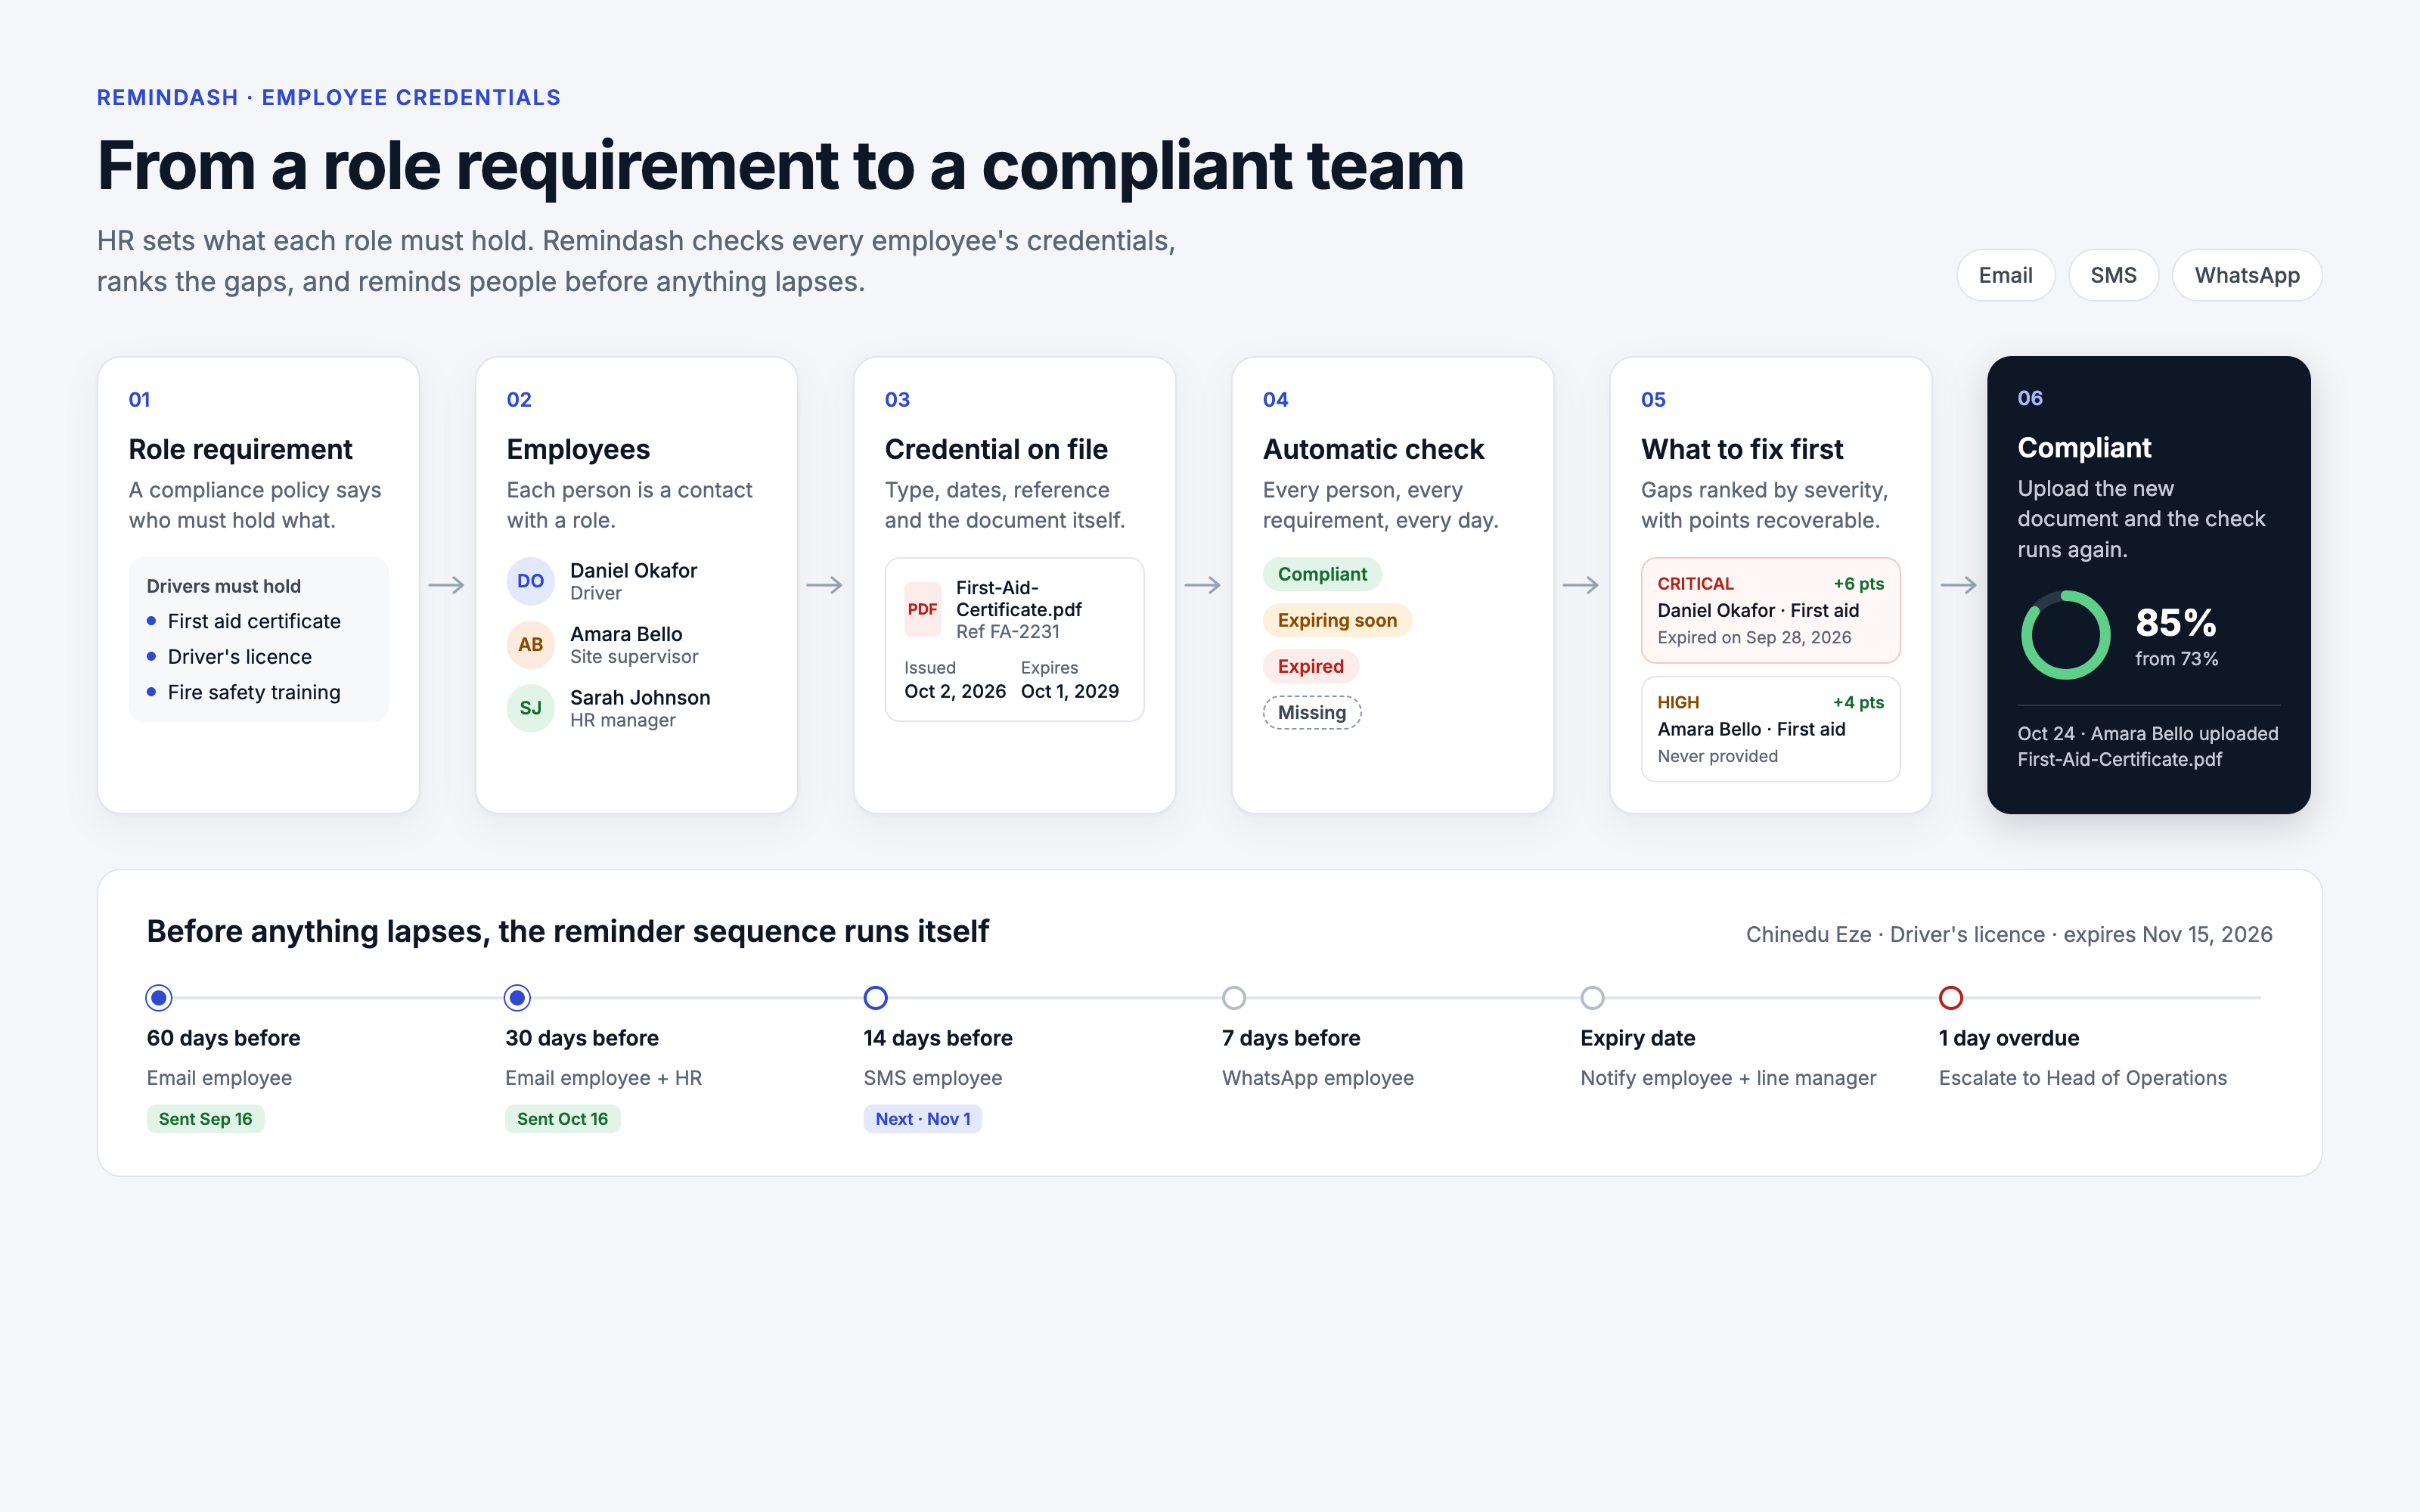Viewport: 2420px width, 1512px height.
Task: Click the +6 pts label
Action: coord(1858,584)
